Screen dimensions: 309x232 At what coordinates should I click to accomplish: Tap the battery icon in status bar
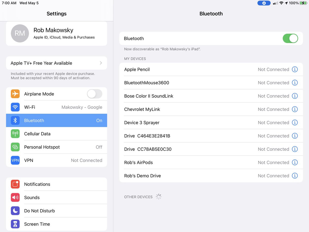(303, 3)
